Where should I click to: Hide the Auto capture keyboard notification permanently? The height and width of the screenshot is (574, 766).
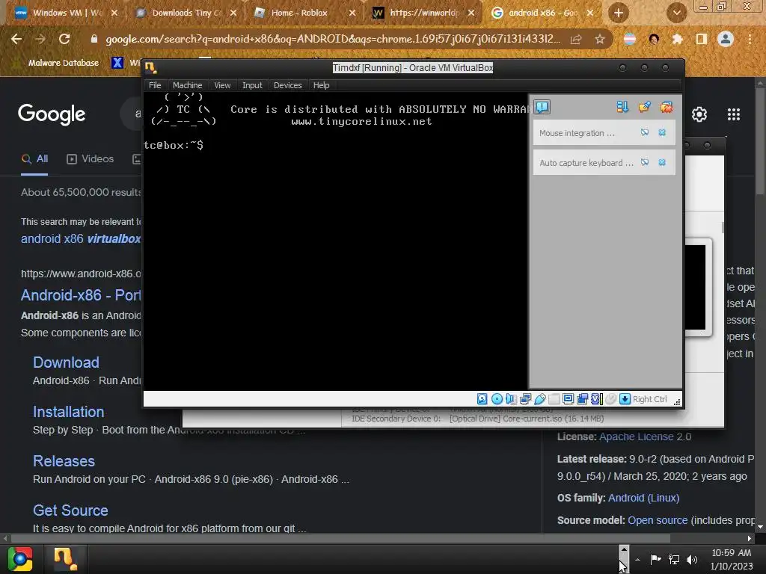645,162
